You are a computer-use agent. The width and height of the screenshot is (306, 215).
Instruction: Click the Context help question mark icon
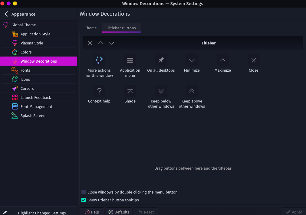99,91
